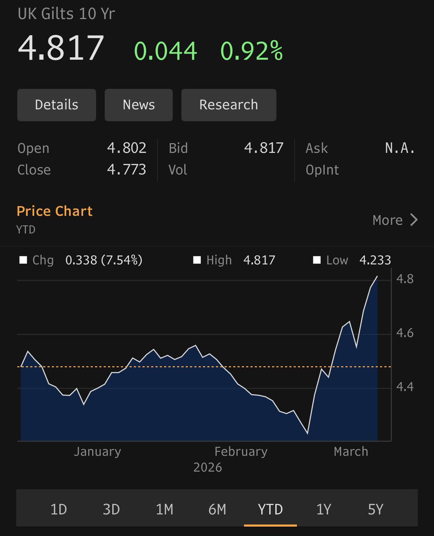Click the 2026 year label

207,468
